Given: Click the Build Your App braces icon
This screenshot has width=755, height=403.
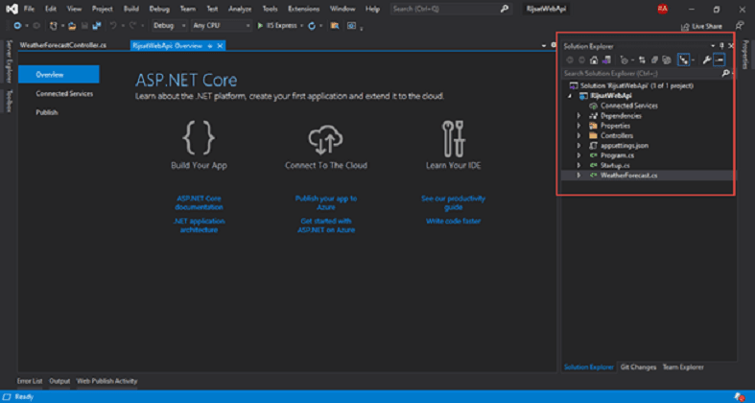Looking at the screenshot, I should click(x=199, y=139).
